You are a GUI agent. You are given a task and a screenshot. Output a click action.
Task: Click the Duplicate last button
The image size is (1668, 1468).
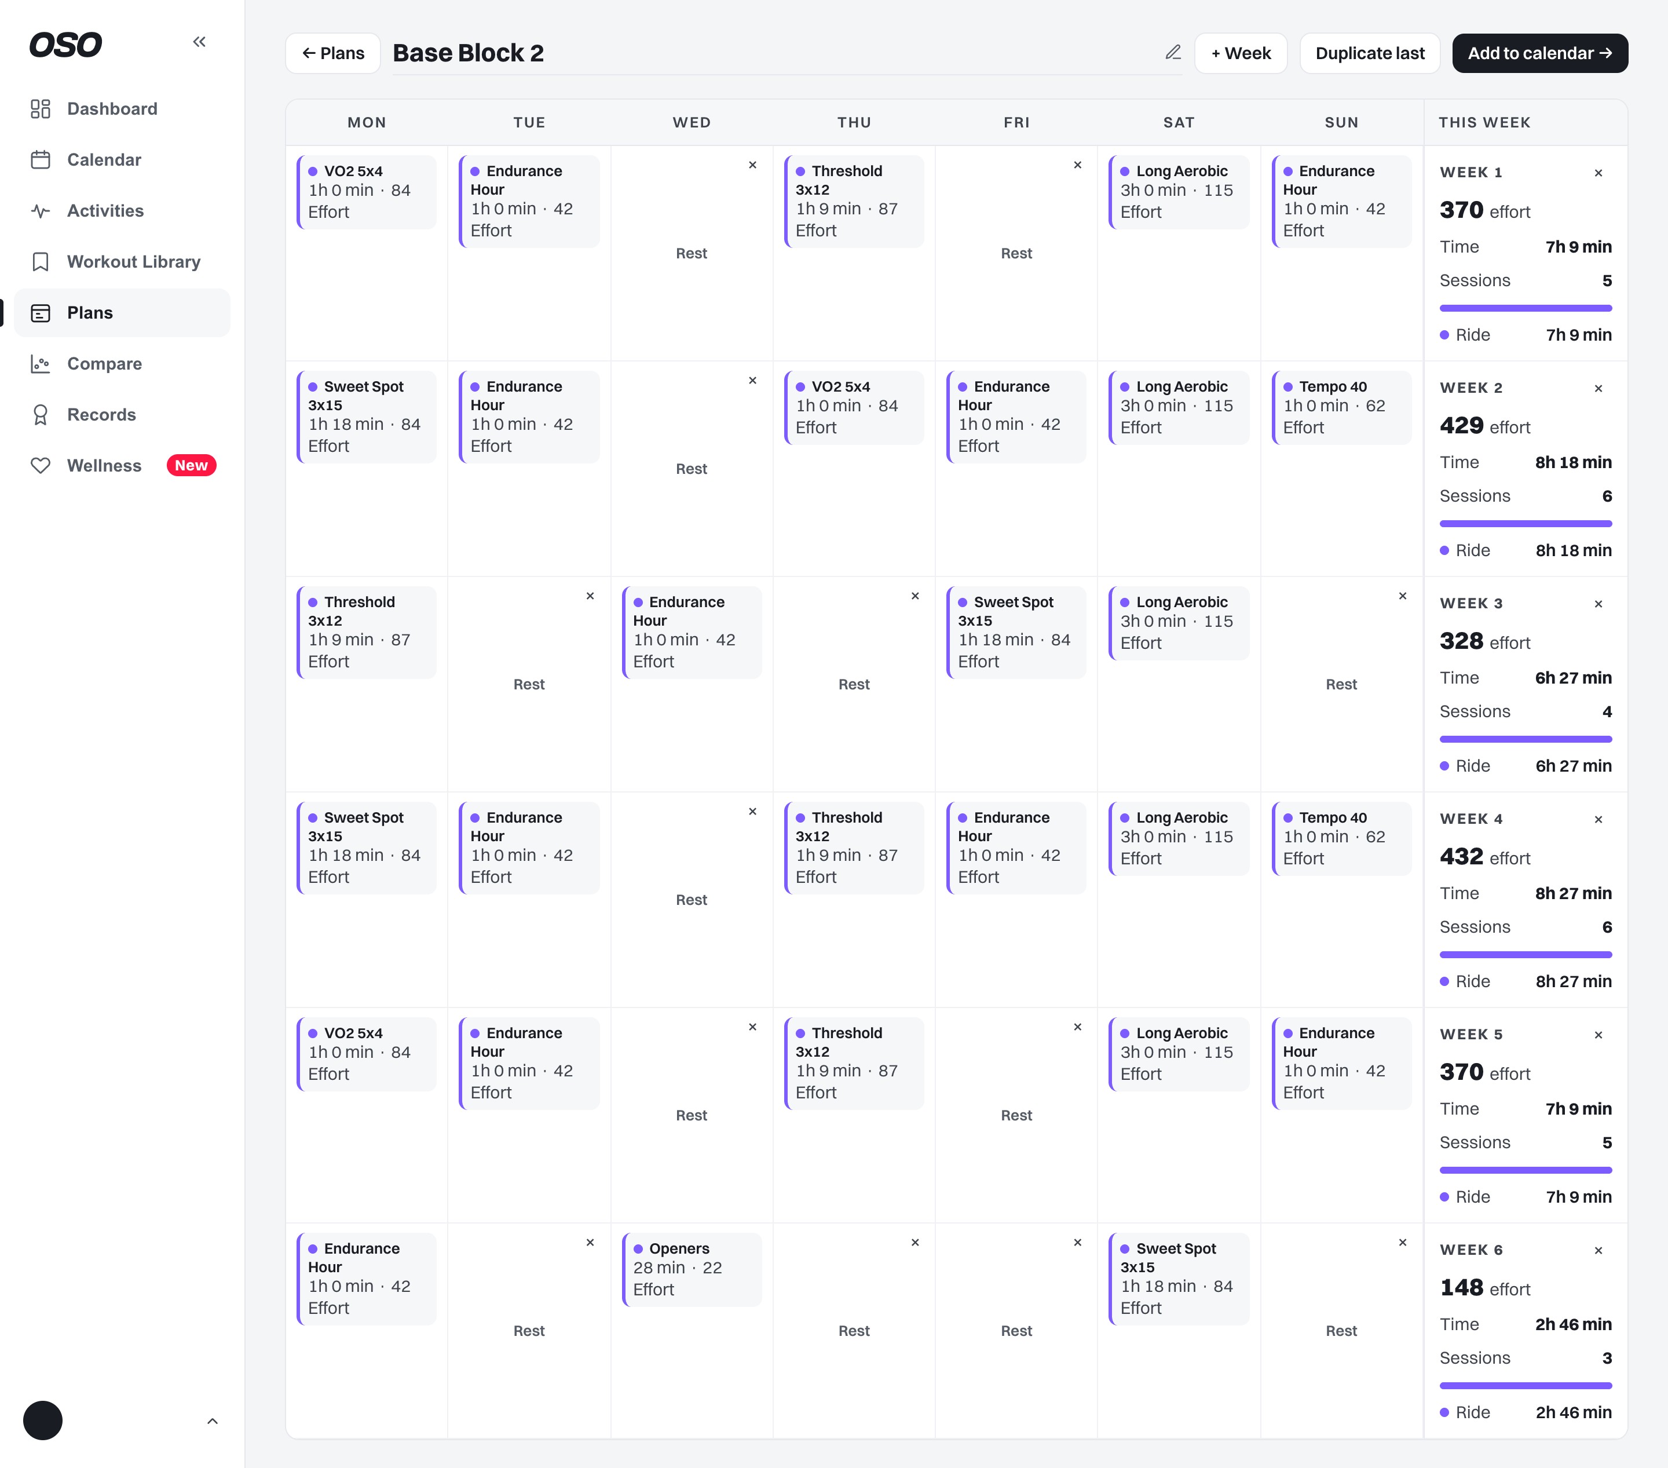coord(1369,53)
